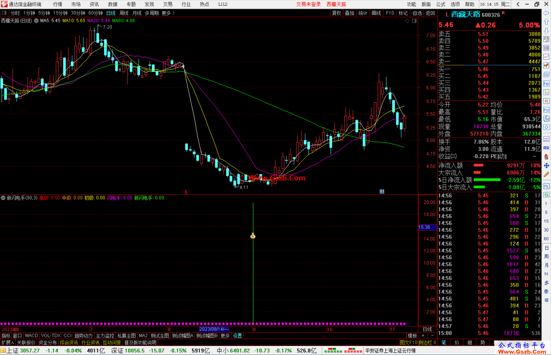This screenshot has height=355, width=551.
Task: Click the tree structure sidebar icon
Action: tap(546, 92)
